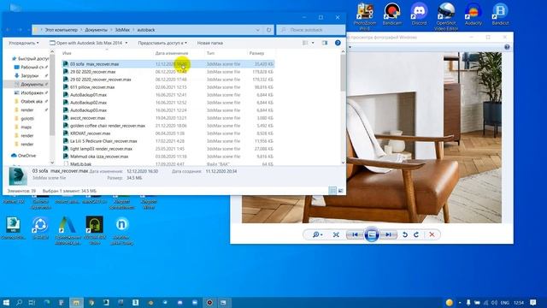Open the Bandicut desktop shortcut
The width and height of the screenshot is (547, 308).
(x=500, y=15)
